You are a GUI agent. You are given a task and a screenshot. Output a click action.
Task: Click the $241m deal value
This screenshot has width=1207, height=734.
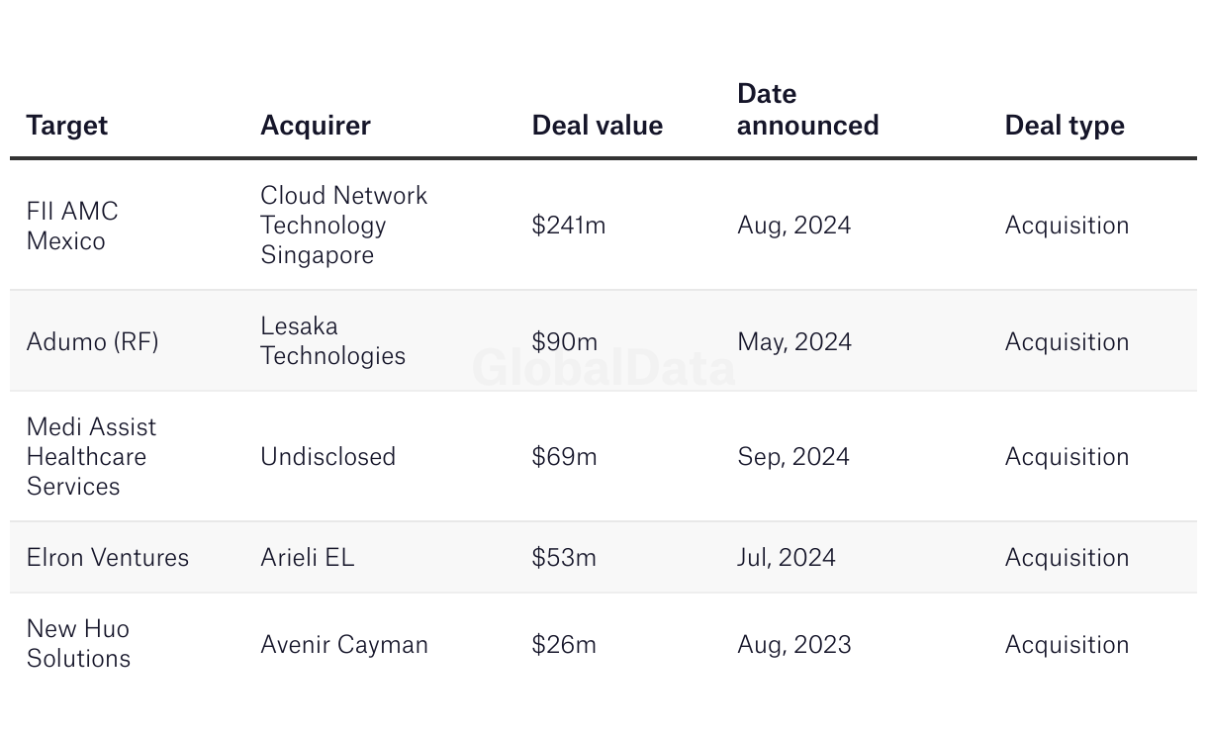point(569,226)
